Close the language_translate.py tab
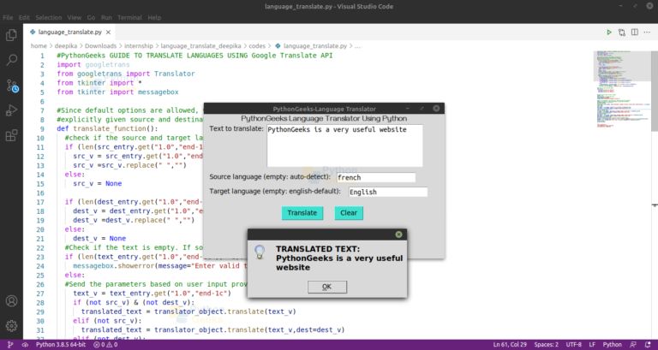658x350 pixels. (x=108, y=33)
